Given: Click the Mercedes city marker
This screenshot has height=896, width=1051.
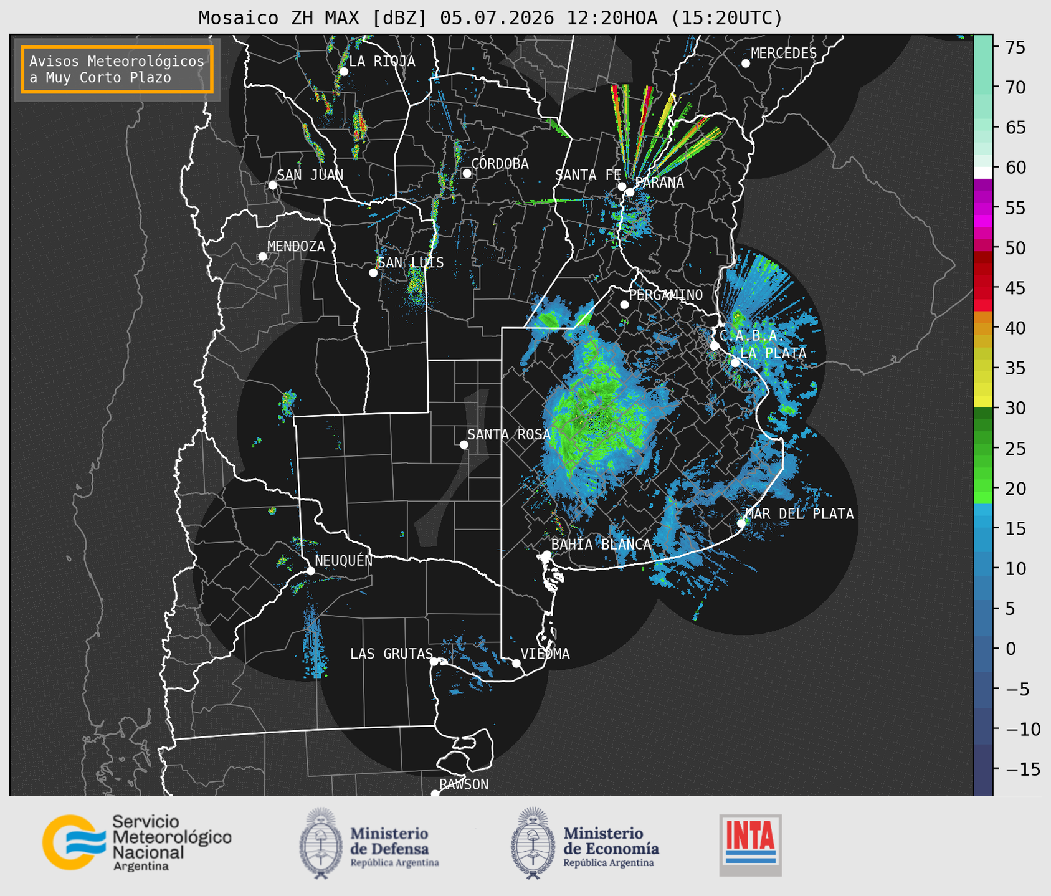Looking at the screenshot, I should coord(746,64).
